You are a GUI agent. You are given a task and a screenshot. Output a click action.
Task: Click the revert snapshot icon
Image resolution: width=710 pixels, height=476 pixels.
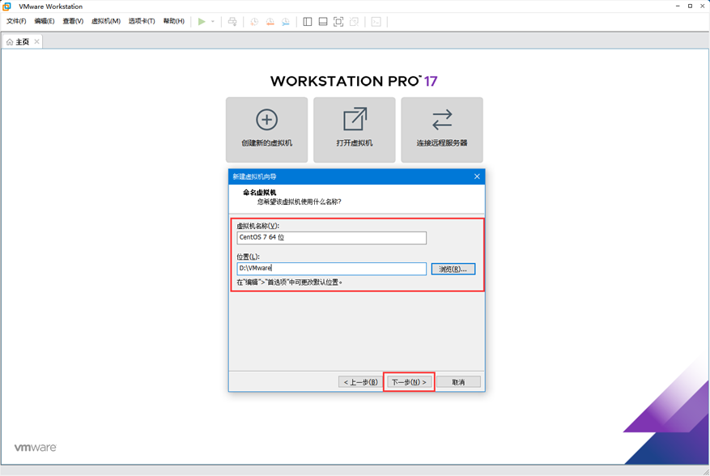270,21
